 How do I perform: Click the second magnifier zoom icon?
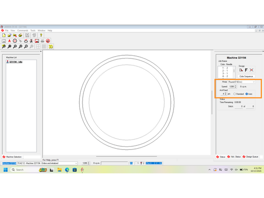point(9,46)
